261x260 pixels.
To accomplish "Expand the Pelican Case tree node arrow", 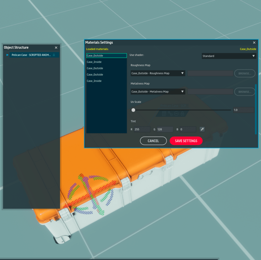I will [x=8, y=55].
